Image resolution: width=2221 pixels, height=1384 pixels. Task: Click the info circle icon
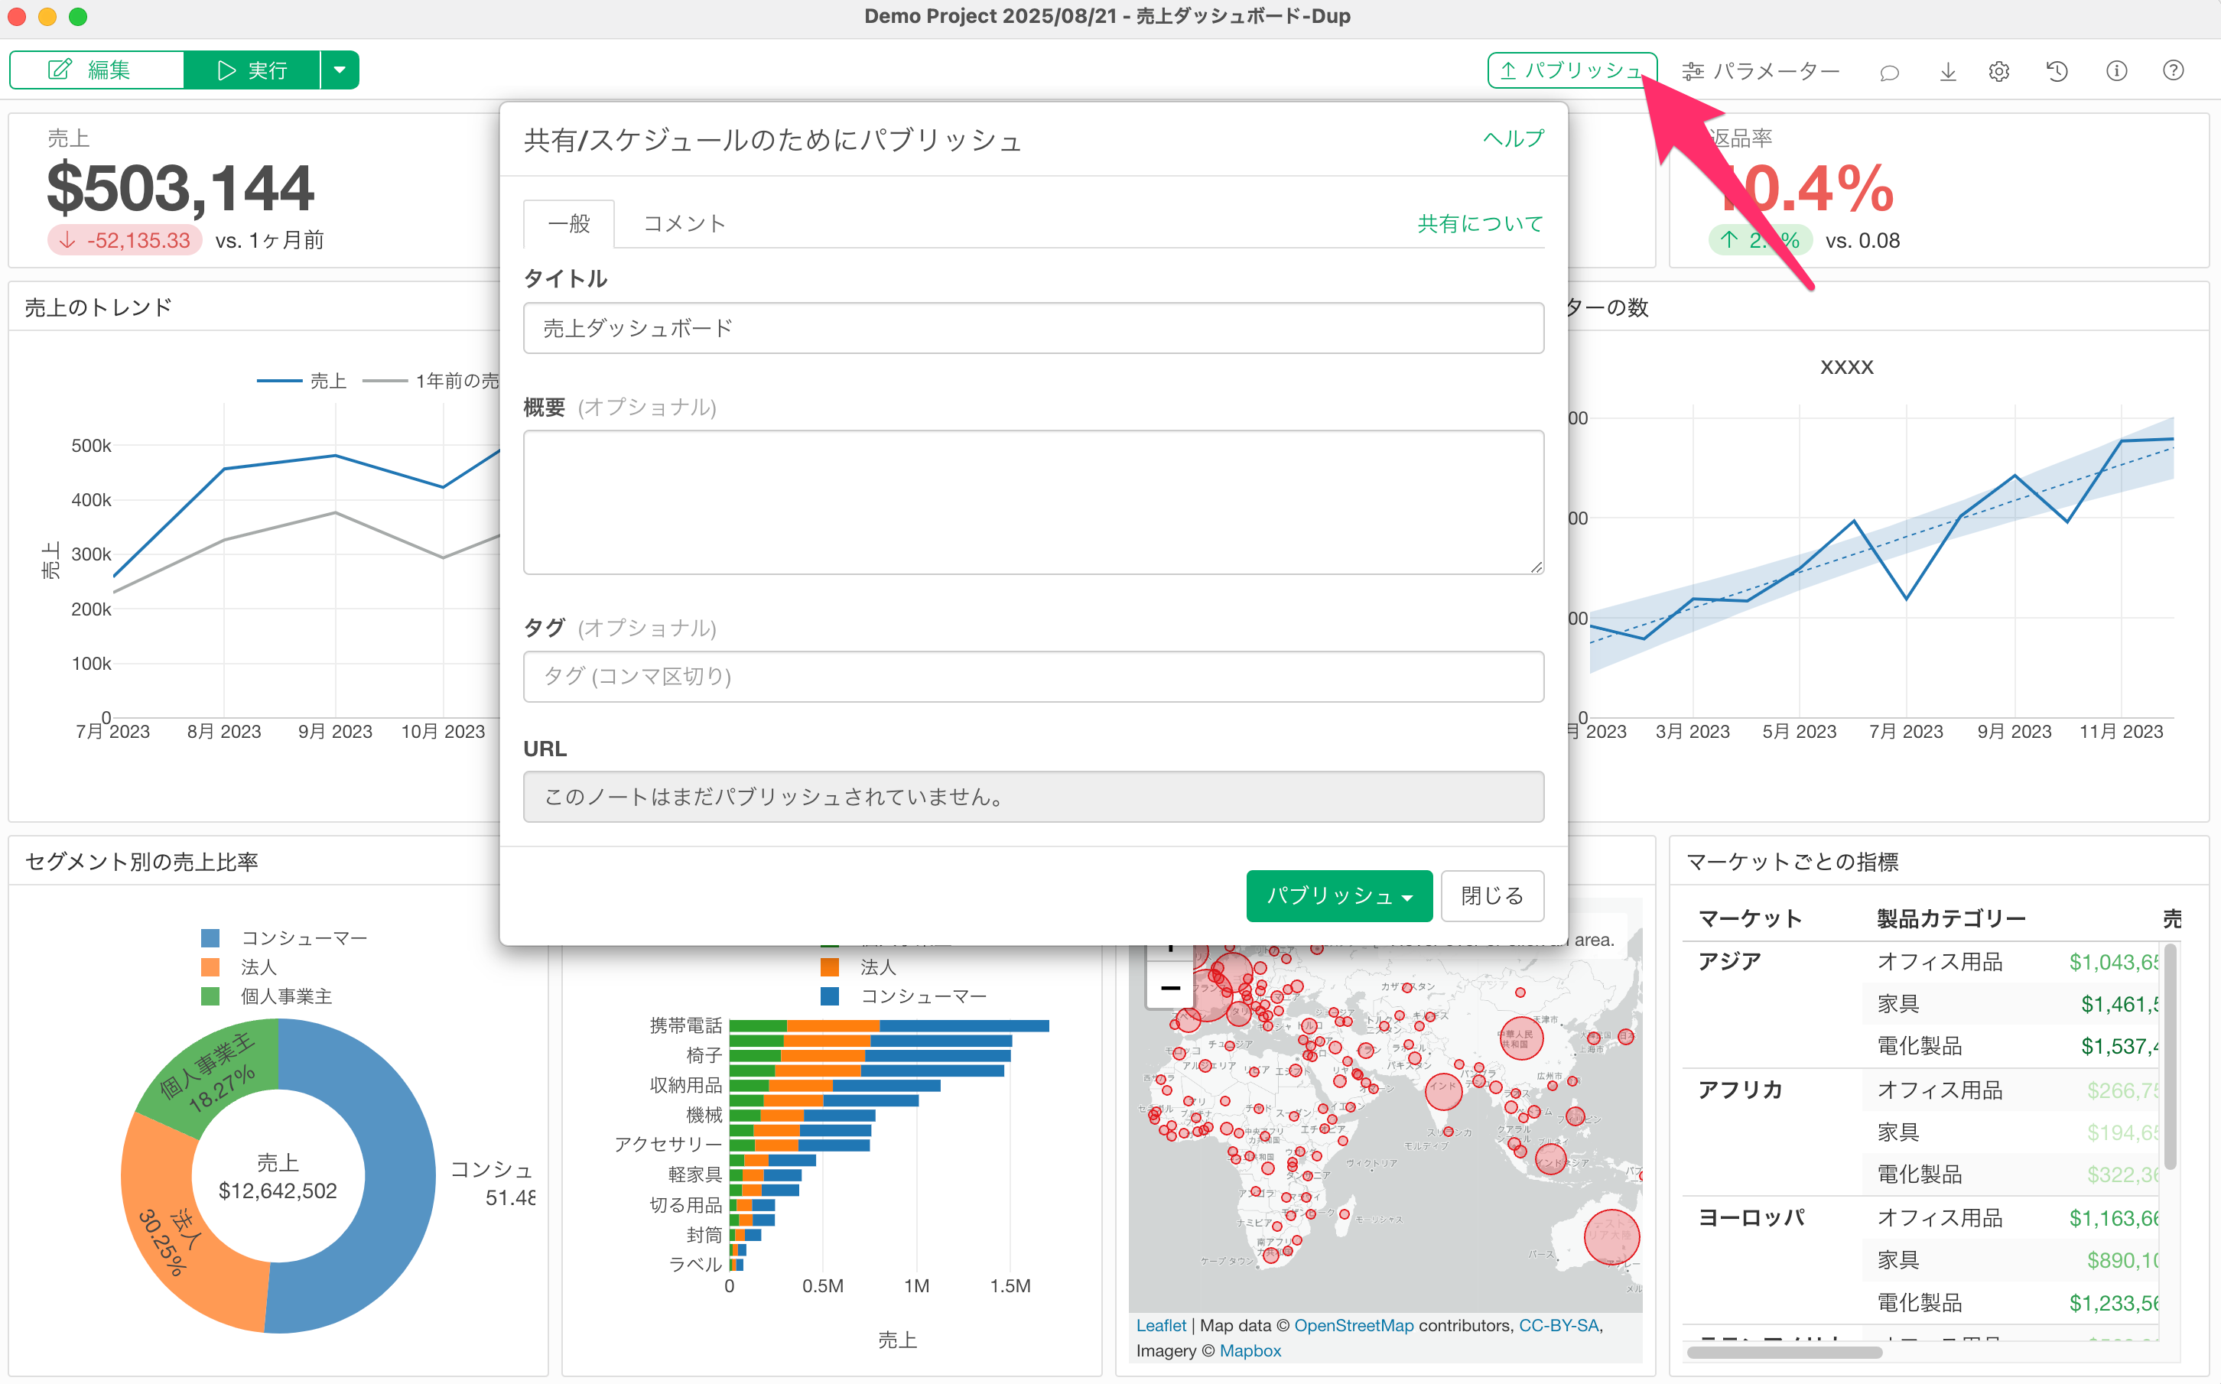(x=2115, y=71)
